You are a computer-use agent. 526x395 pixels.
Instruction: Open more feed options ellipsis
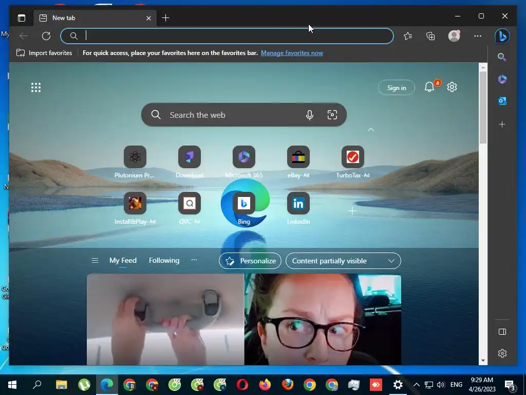[194, 260]
